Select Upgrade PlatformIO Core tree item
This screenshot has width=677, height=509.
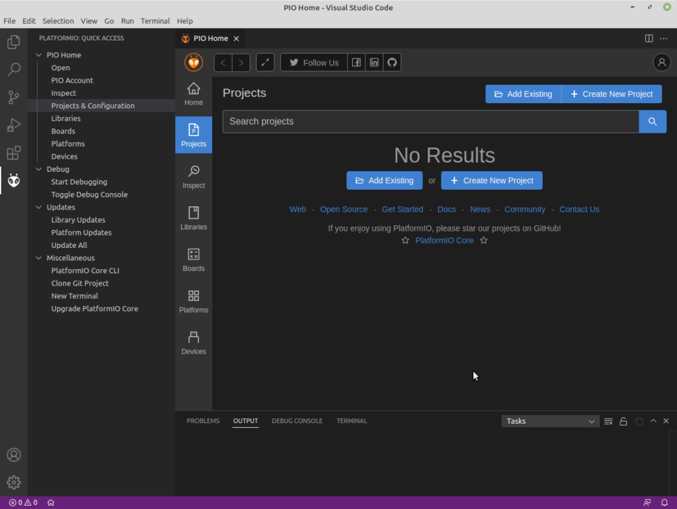101,309
